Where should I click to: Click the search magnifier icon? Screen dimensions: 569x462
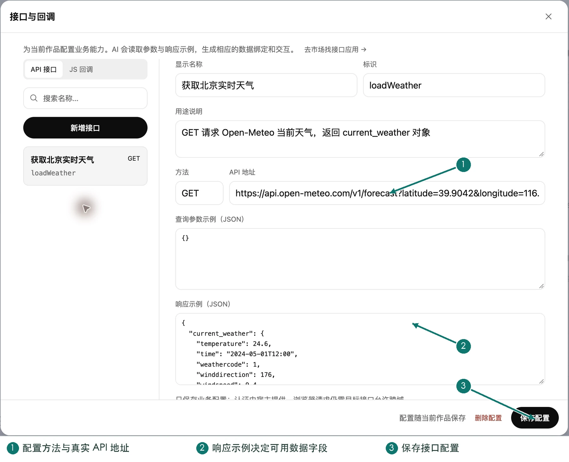pos(34,98)
